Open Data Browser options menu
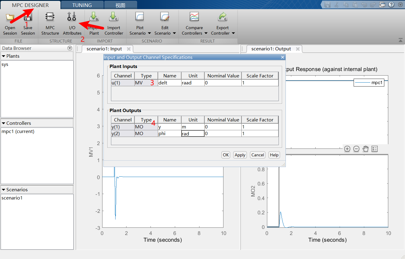The image size is (405, 259). [70, 48]
